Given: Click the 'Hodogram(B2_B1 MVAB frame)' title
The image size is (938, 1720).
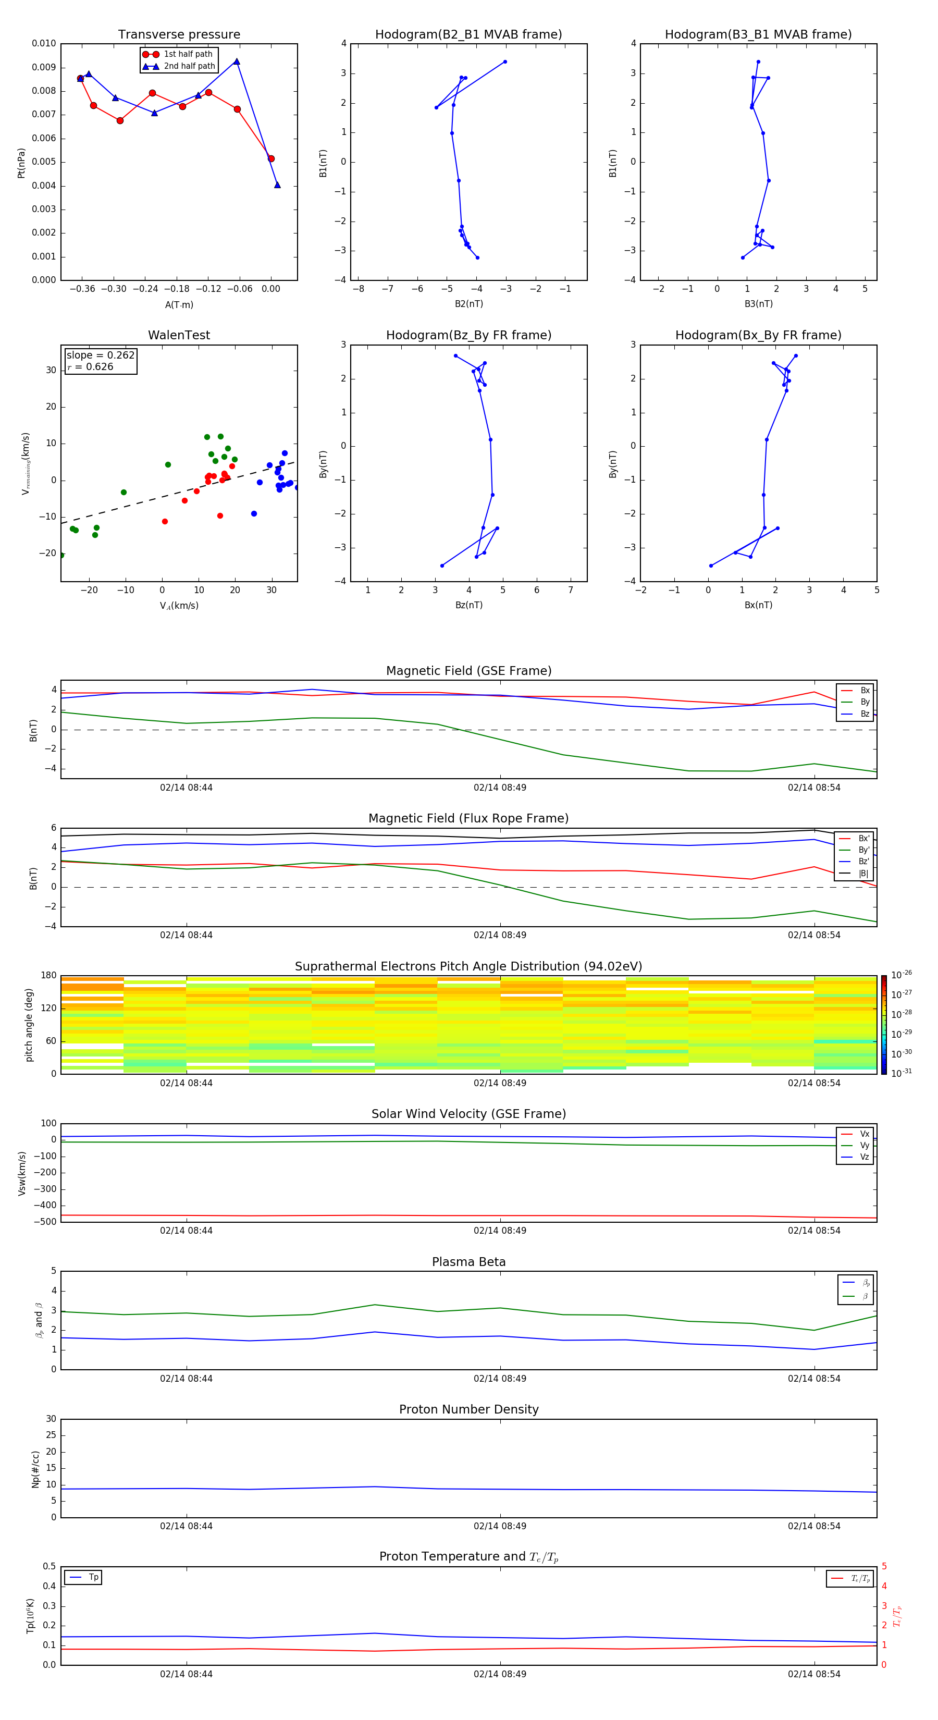Looking at the screenshot, I should click(468, 35).
